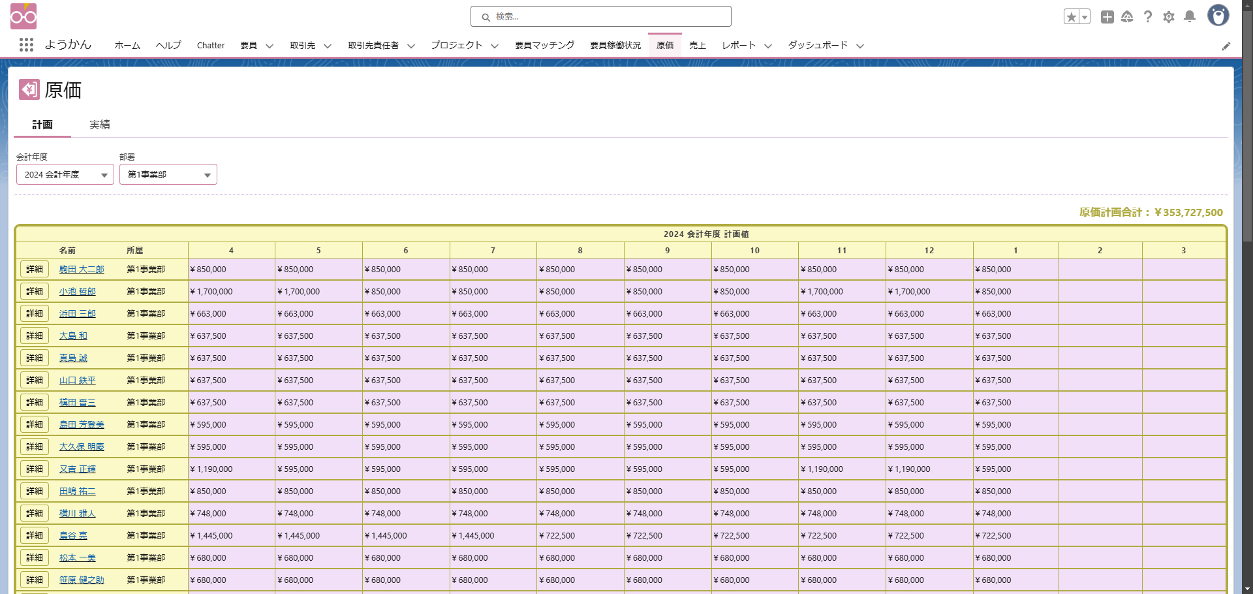Open the 山口 鉄平 name link
This screenshot has height=594, width=1253.
pos(78,380)
